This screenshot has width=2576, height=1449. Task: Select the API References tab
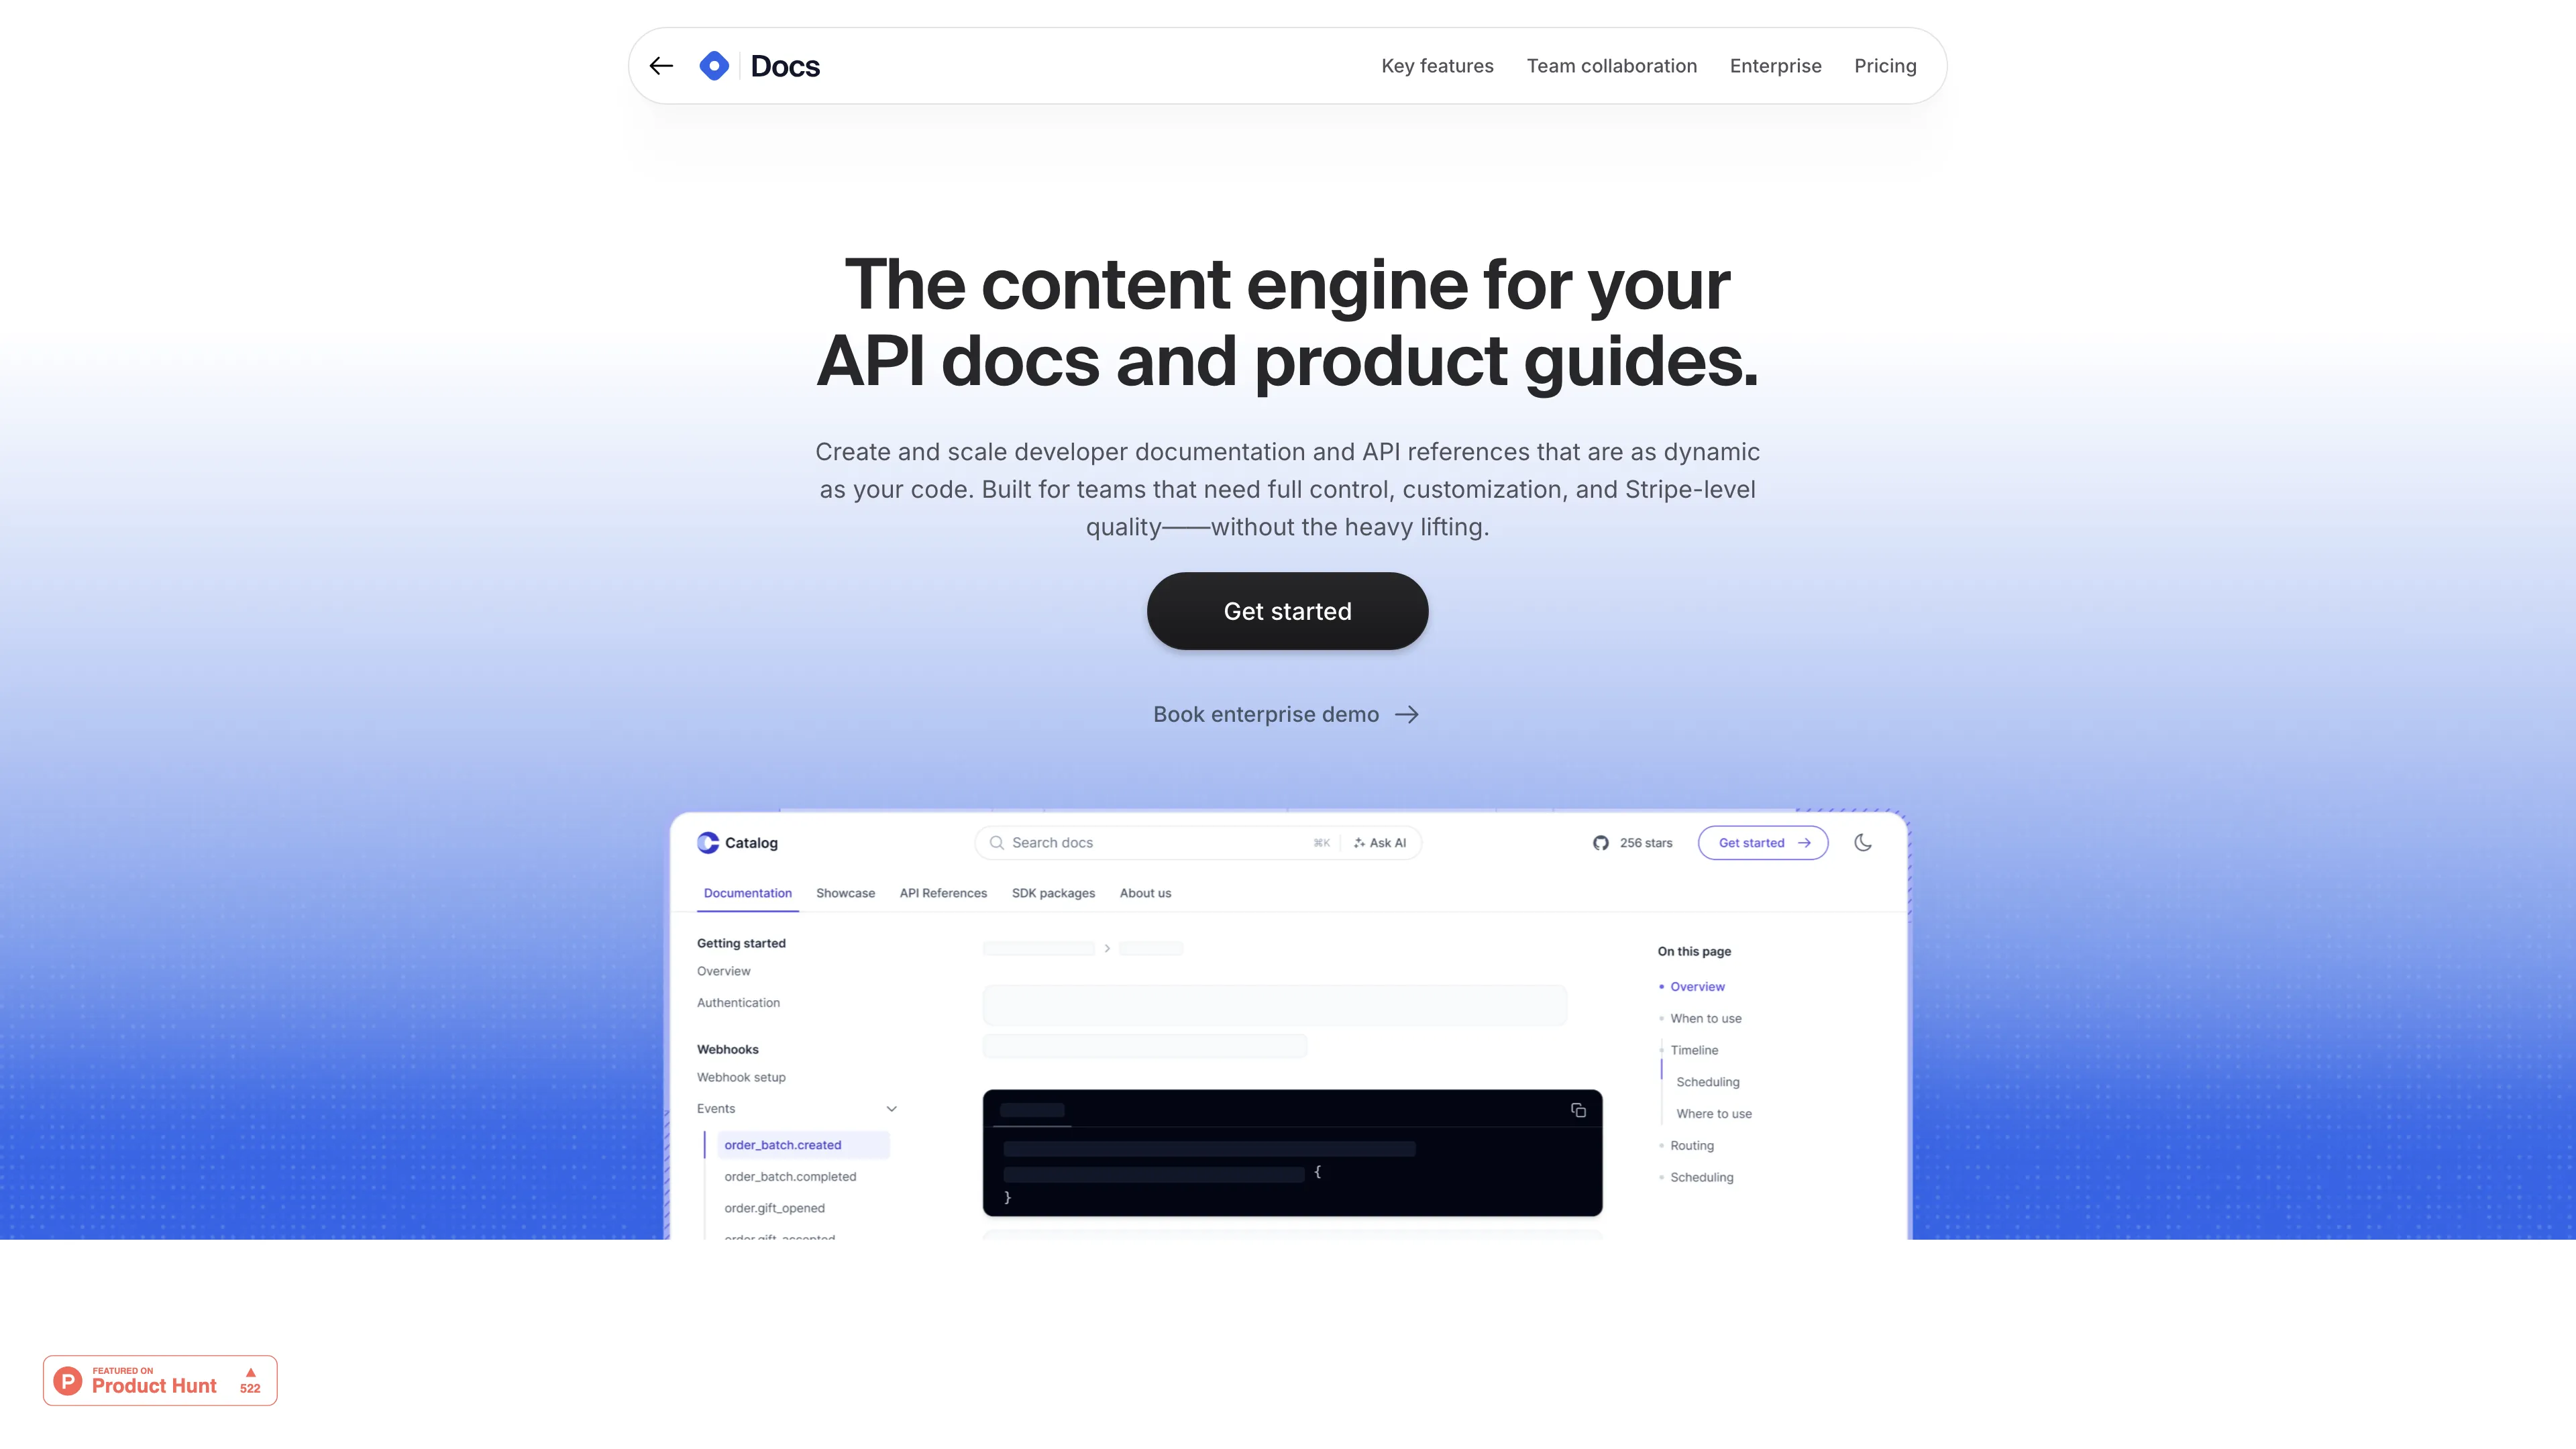(x=943, y=892)
